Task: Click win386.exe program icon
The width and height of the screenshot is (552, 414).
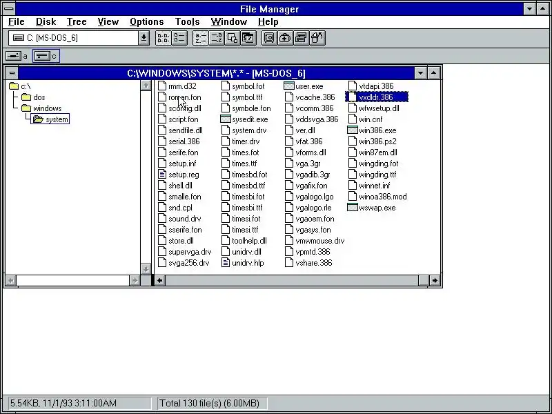Action: coord(352,130)
